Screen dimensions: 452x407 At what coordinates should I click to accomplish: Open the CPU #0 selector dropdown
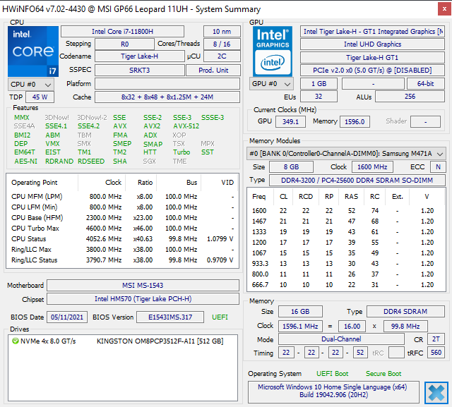pos(30,84)
